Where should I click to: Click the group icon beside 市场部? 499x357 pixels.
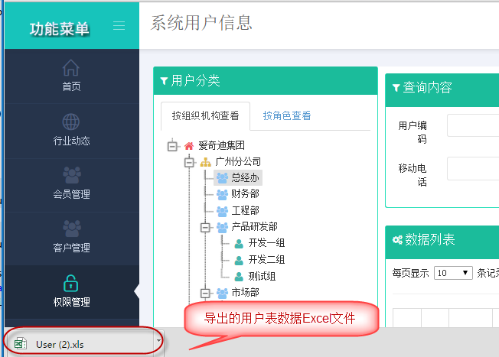coord(222,293)
